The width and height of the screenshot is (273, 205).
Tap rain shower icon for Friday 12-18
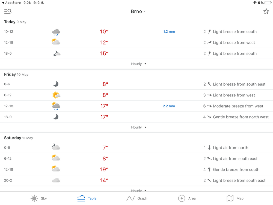[56, 106]
